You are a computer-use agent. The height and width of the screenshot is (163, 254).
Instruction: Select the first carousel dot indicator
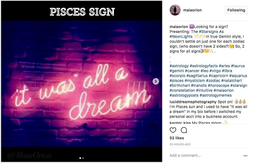tap(80, 158)
